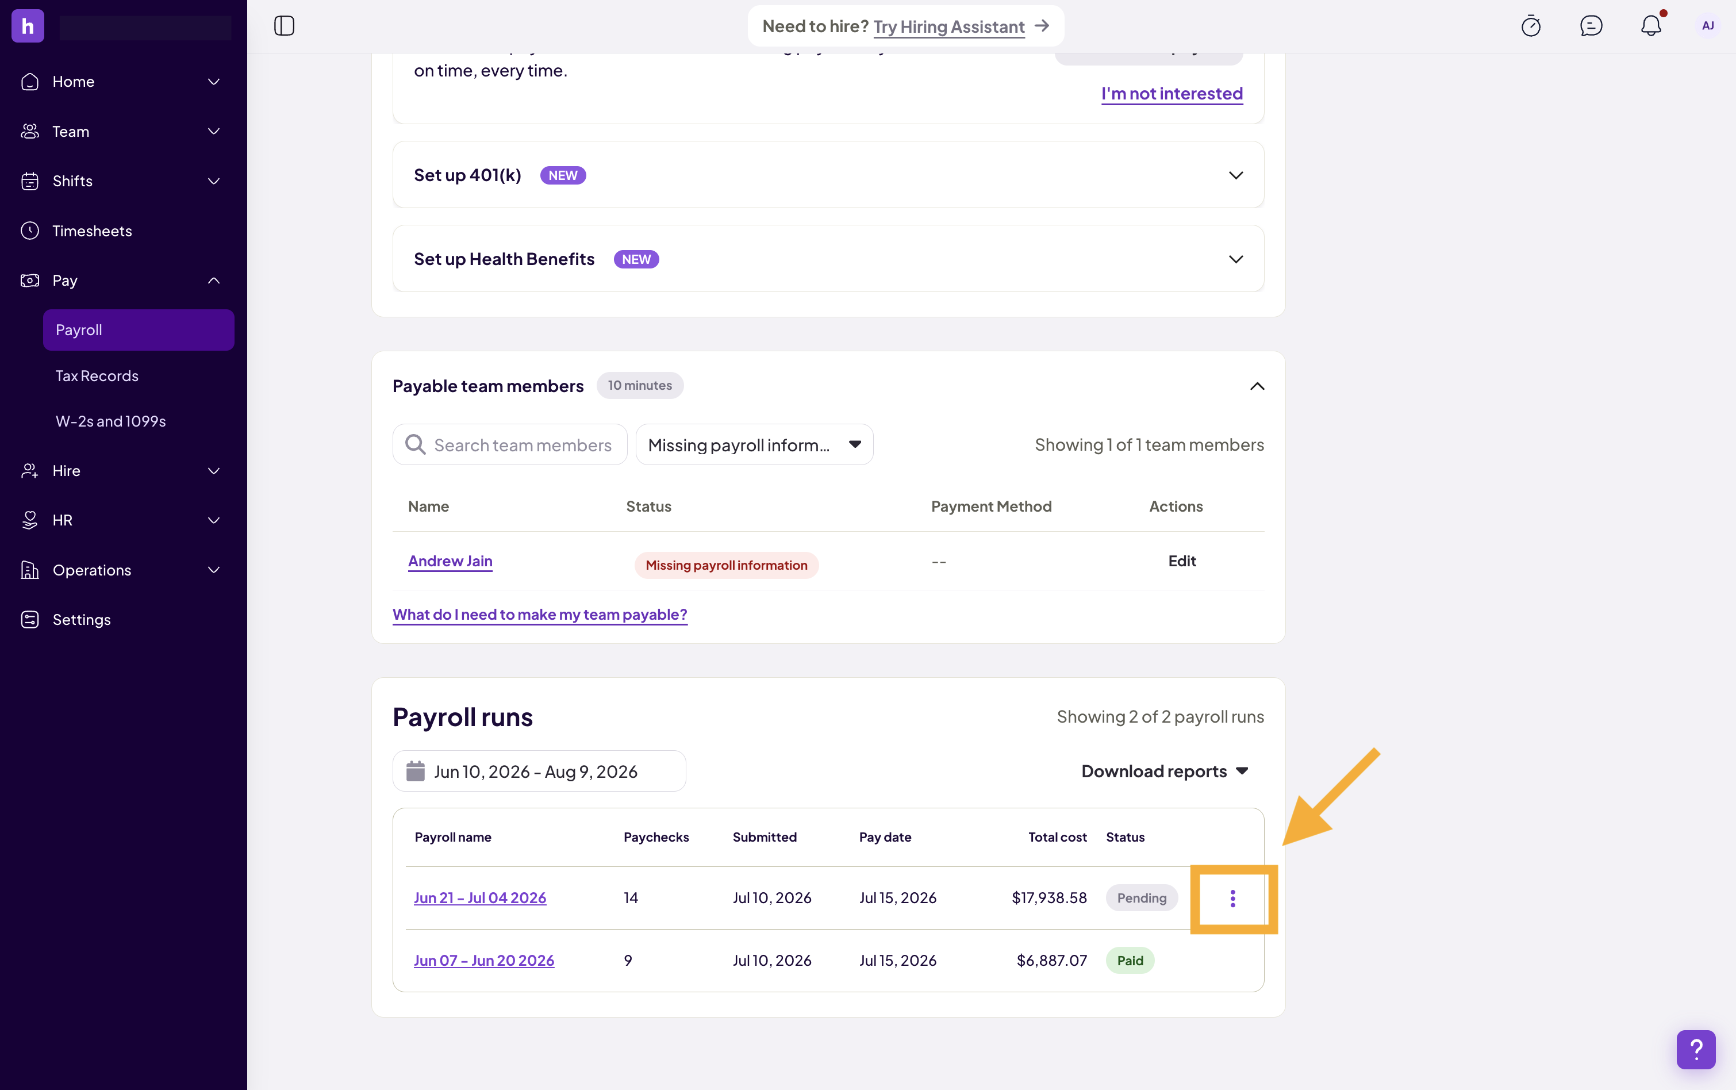Open Tax Records in the sidebar
The image size is (1736, 1090).
pos(97,375)
